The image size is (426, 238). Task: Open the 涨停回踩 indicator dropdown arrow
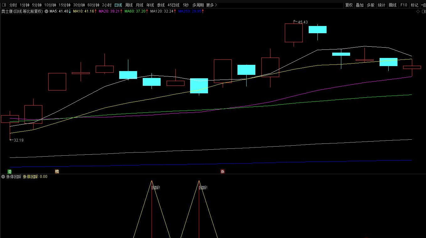click(3, 177)
